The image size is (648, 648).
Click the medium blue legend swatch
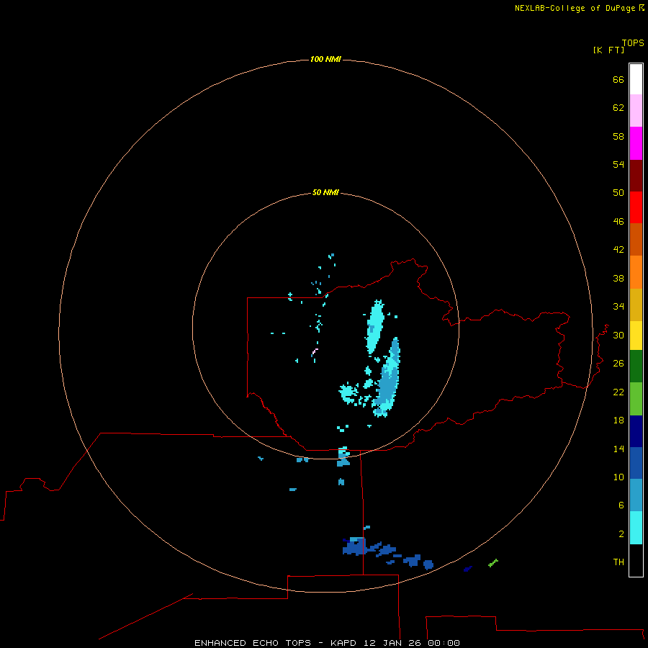636,463
